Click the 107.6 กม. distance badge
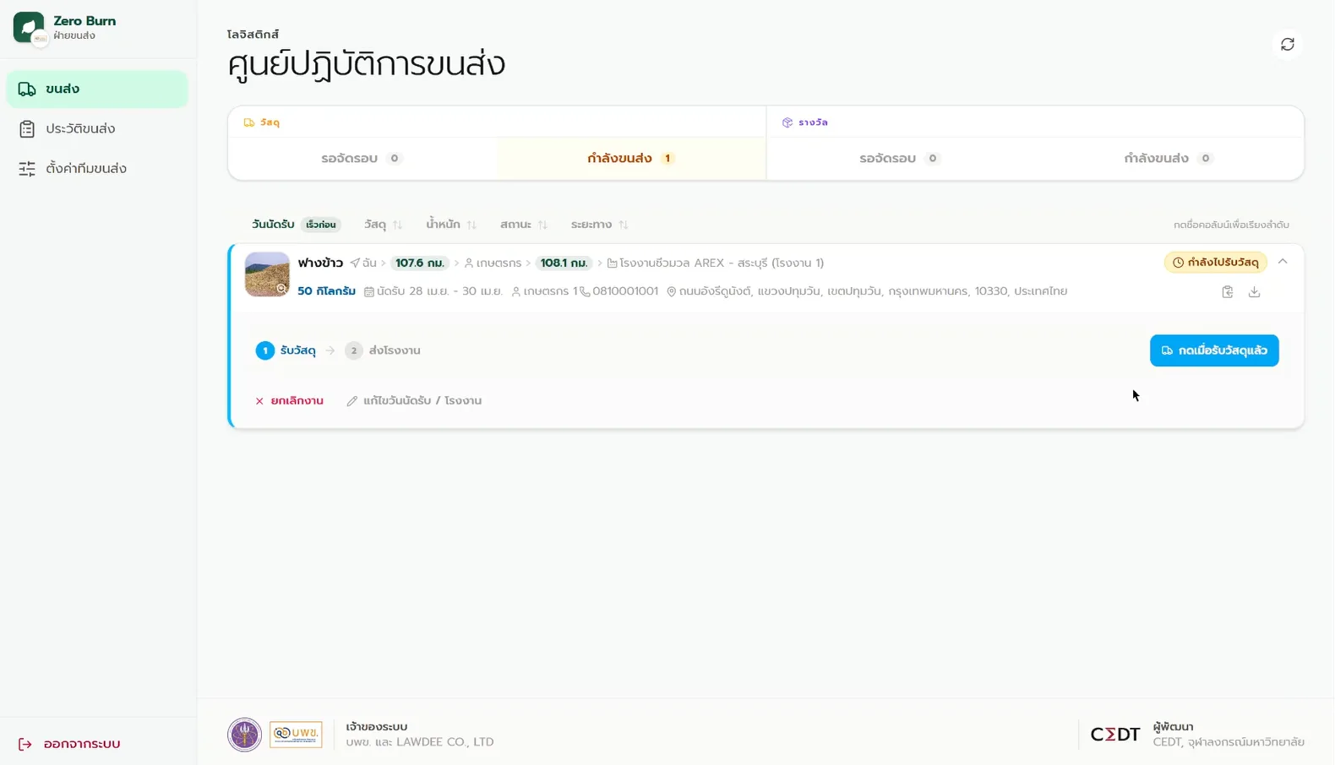The width and height of the screenshot is (1335, 765). point(420,263)
